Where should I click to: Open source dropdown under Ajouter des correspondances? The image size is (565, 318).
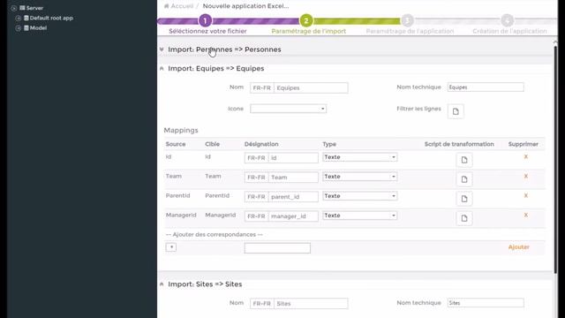[x=171, y=247]
